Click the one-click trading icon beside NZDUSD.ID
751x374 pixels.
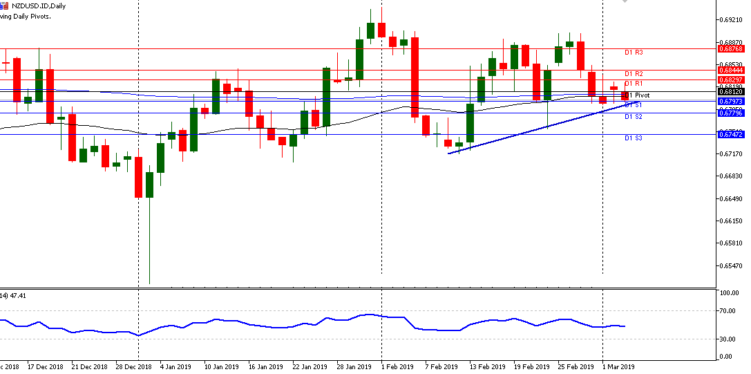click(5, 5)
